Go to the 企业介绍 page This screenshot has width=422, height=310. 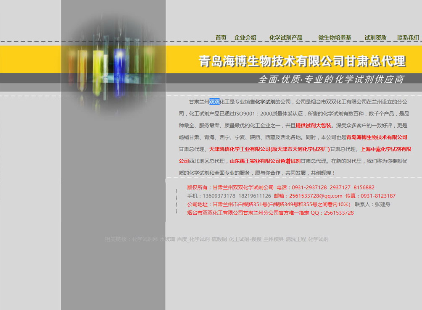point(245,38)
